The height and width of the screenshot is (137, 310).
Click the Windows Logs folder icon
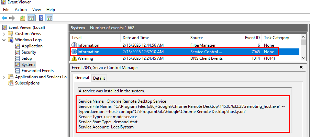click(x=11, y=40)
